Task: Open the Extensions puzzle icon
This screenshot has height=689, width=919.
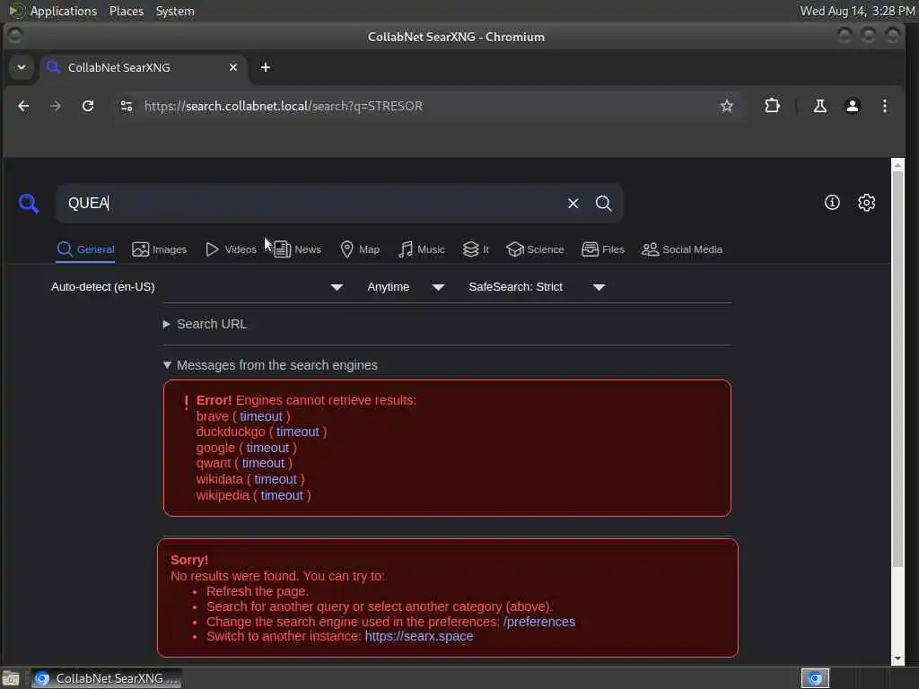Action: coord(772,106)
